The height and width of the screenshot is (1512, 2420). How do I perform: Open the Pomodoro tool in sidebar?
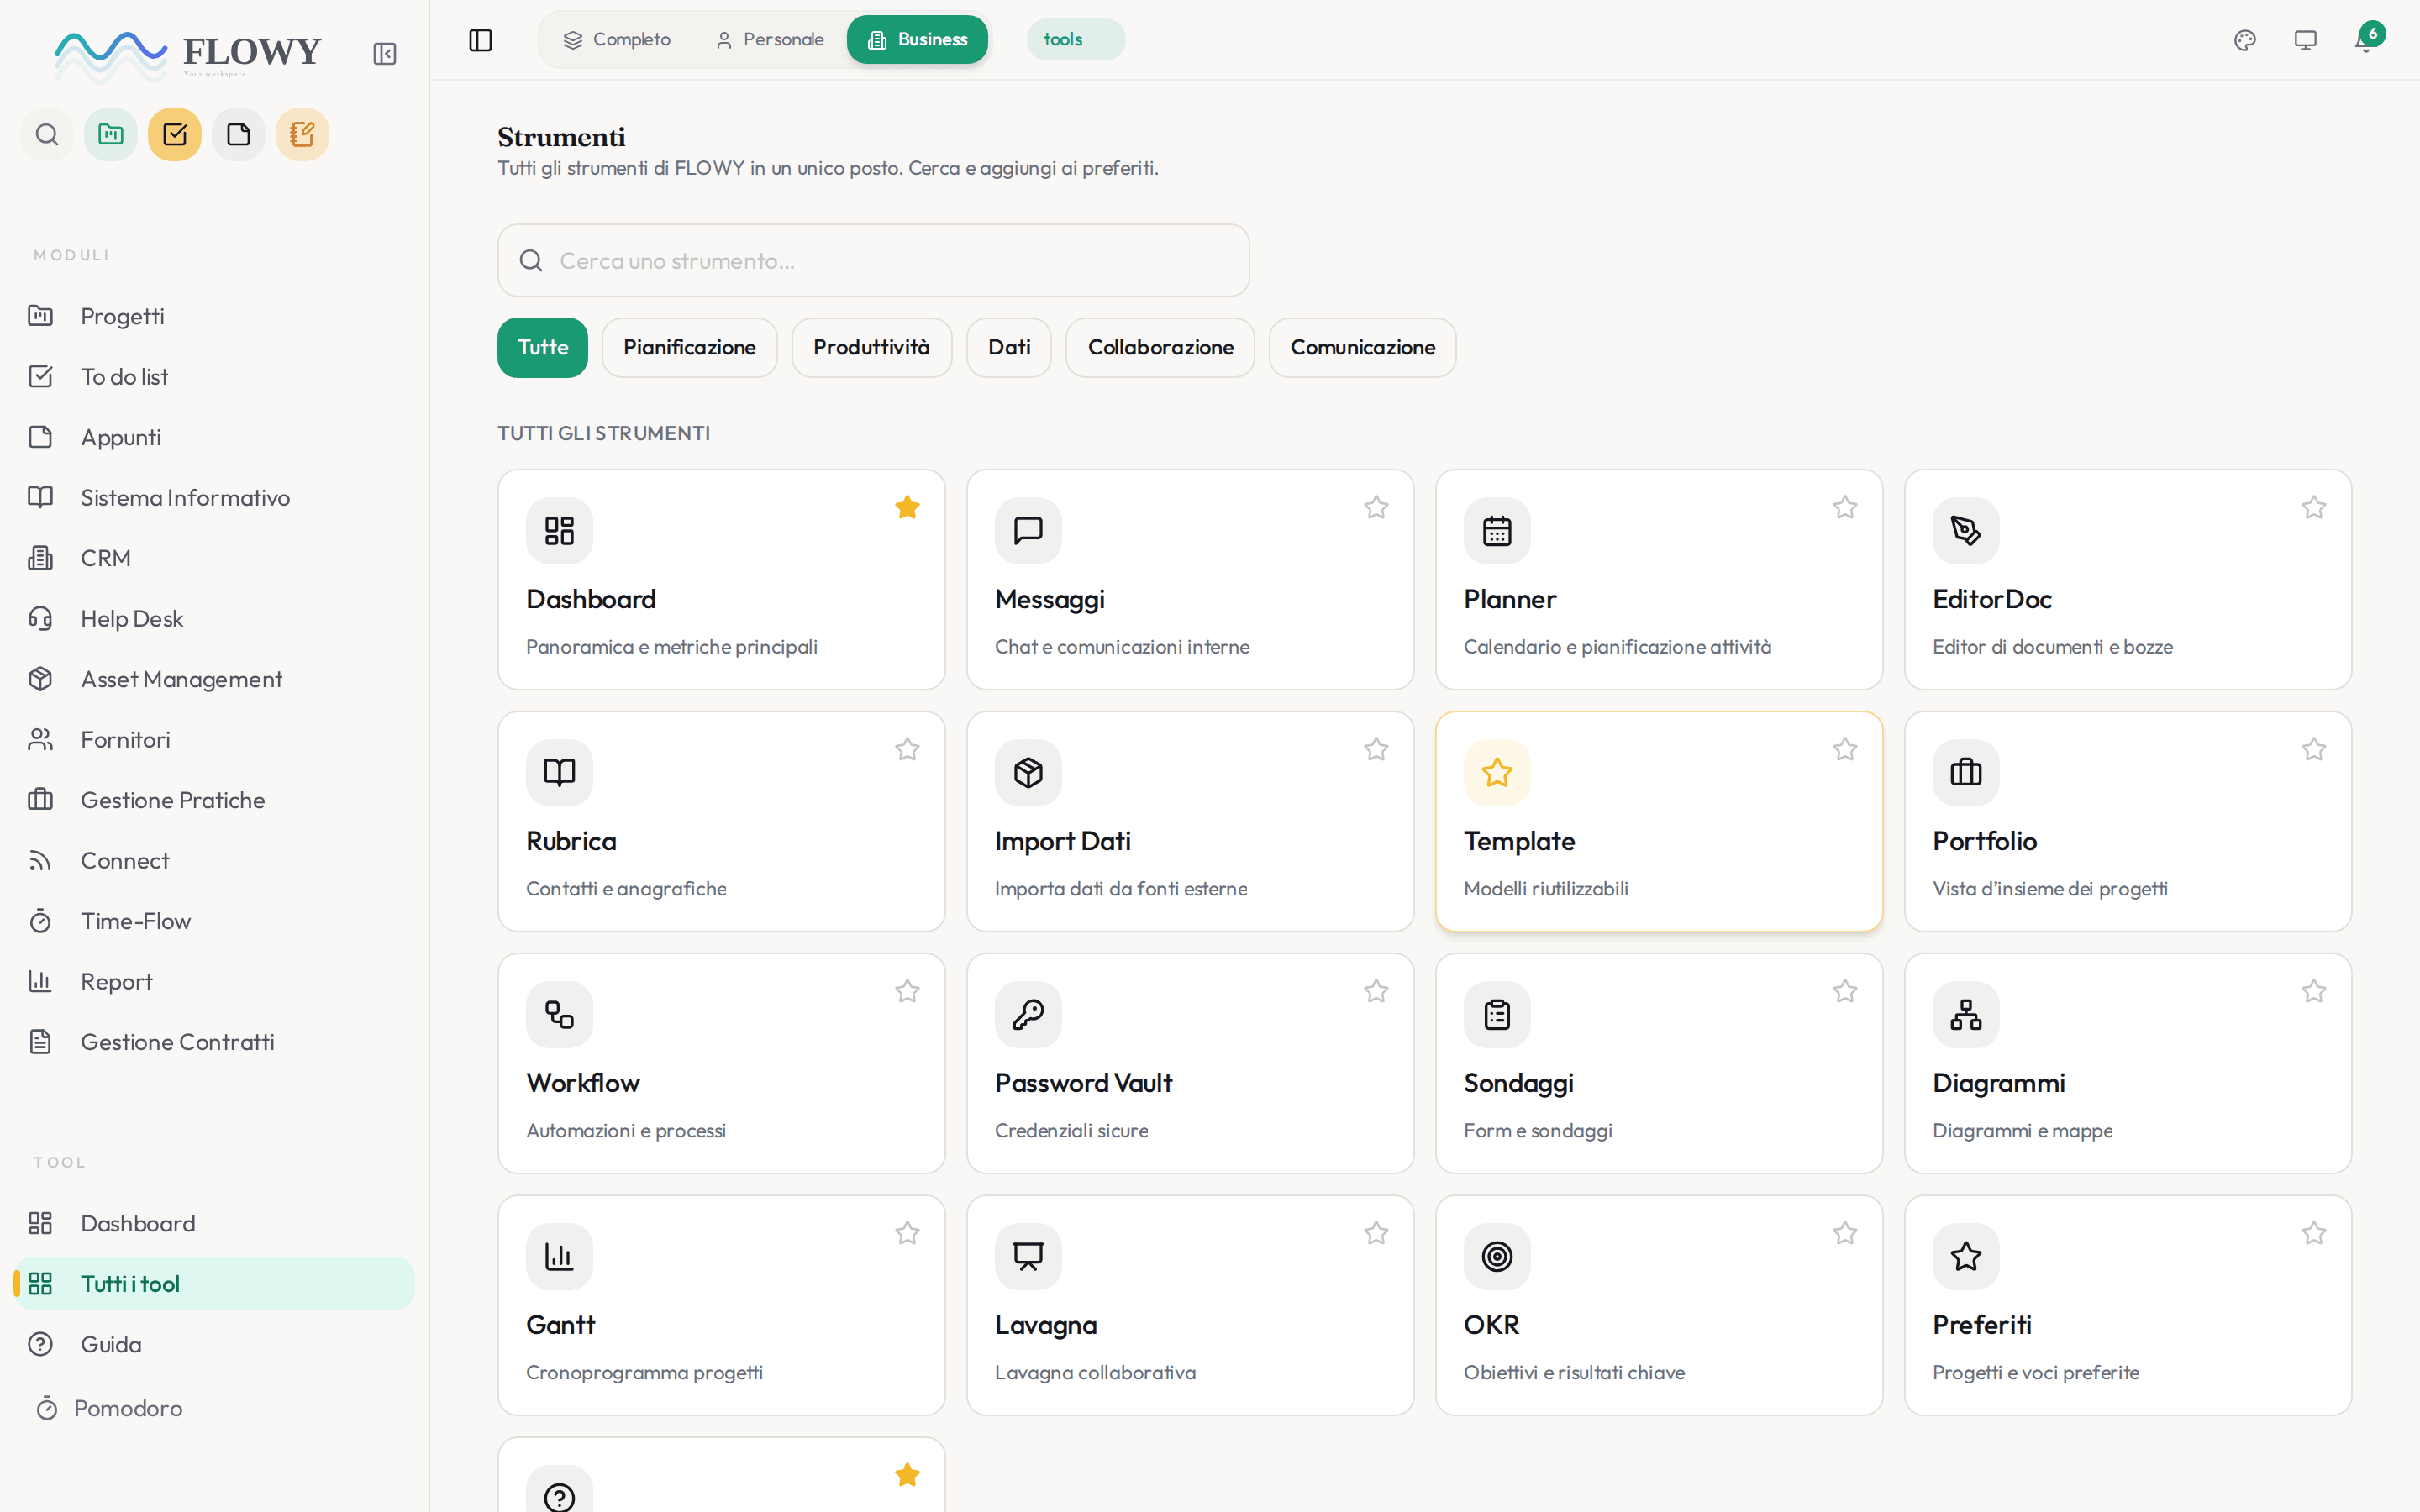click(214, 1408)
